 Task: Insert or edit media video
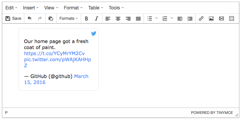click(221, 18)
